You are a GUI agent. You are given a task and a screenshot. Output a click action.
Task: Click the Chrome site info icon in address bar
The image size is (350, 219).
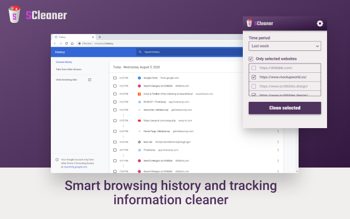point(79,44)
